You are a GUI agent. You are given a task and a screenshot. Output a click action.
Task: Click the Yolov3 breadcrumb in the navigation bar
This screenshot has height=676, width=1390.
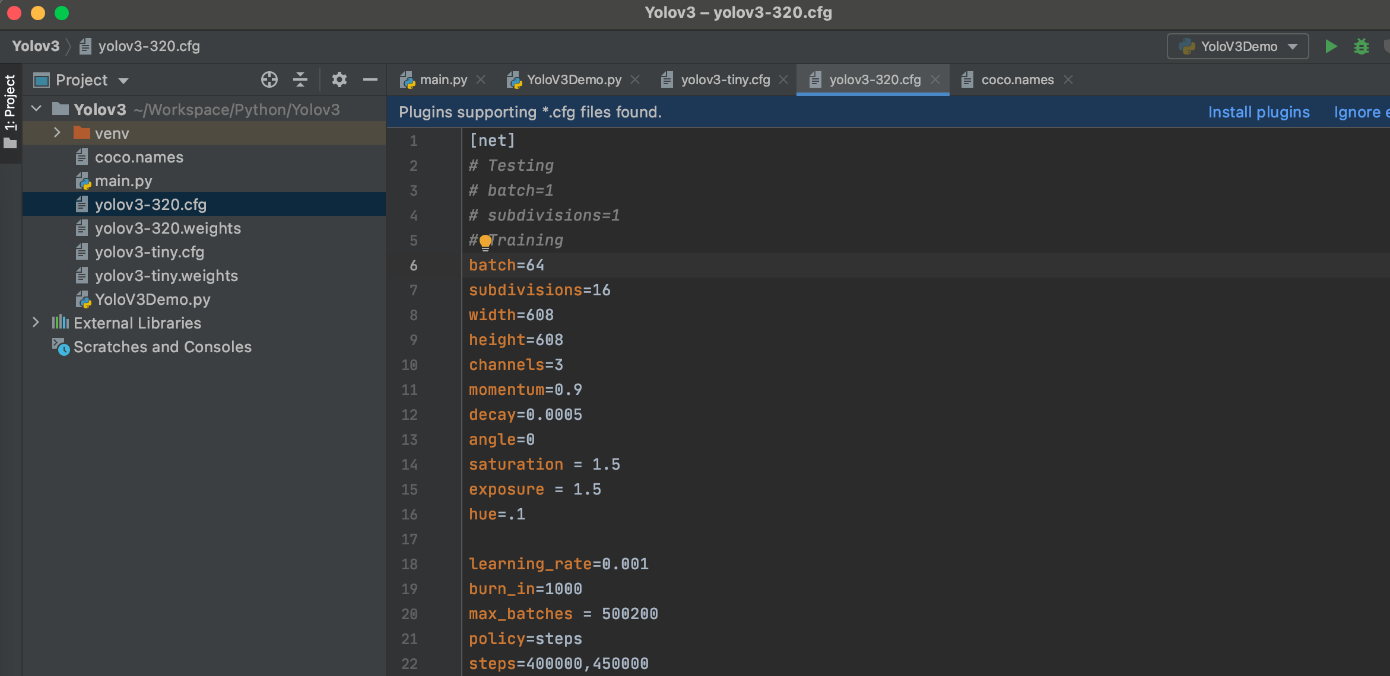pyautogui.click(x=36, y=46)
